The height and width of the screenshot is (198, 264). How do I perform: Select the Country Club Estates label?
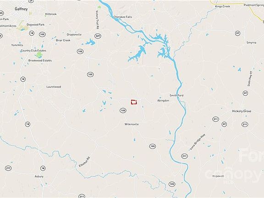[33, 50]
